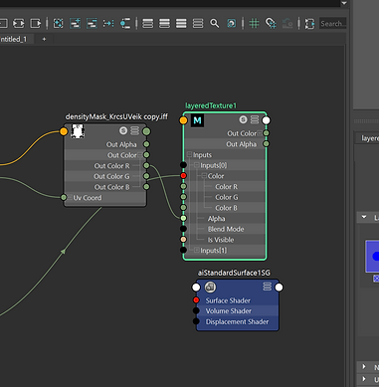
Task: Set all nodes to simple view mode
Action: [147, 24]
